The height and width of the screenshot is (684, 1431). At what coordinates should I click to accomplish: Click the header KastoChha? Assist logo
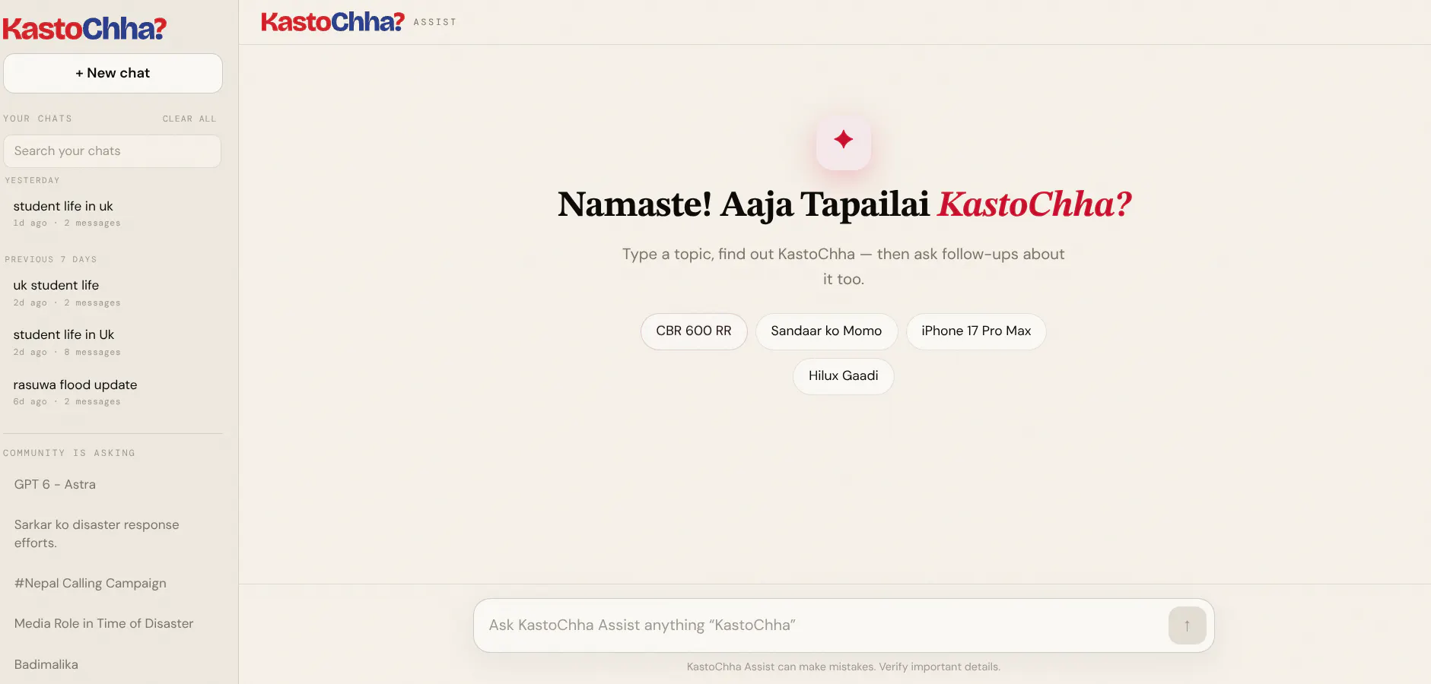click(358, 22)
